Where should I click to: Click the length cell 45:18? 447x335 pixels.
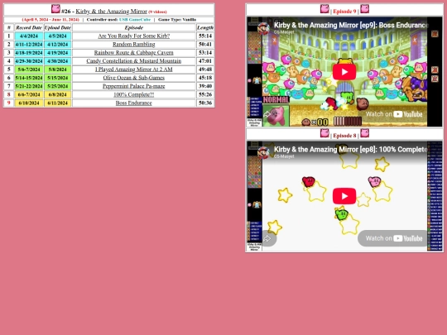click(x=205, y=78)
